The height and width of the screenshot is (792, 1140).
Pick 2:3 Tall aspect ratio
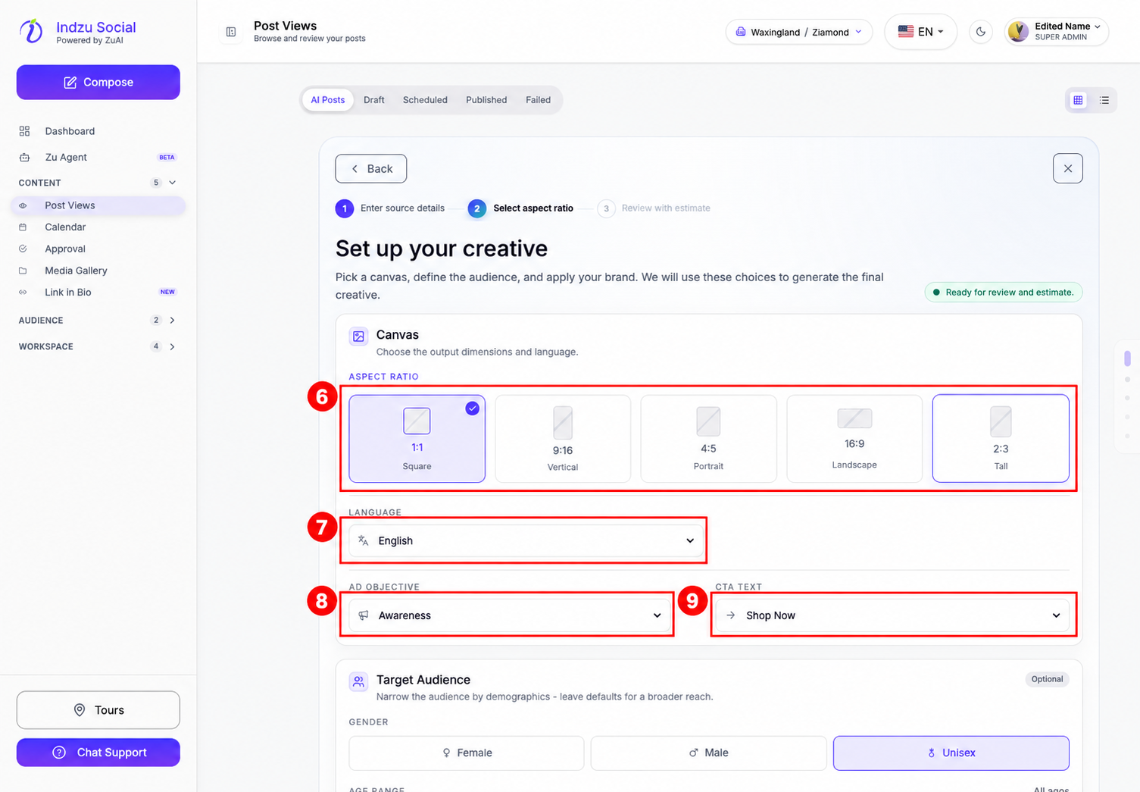(x=1001, y=439)
